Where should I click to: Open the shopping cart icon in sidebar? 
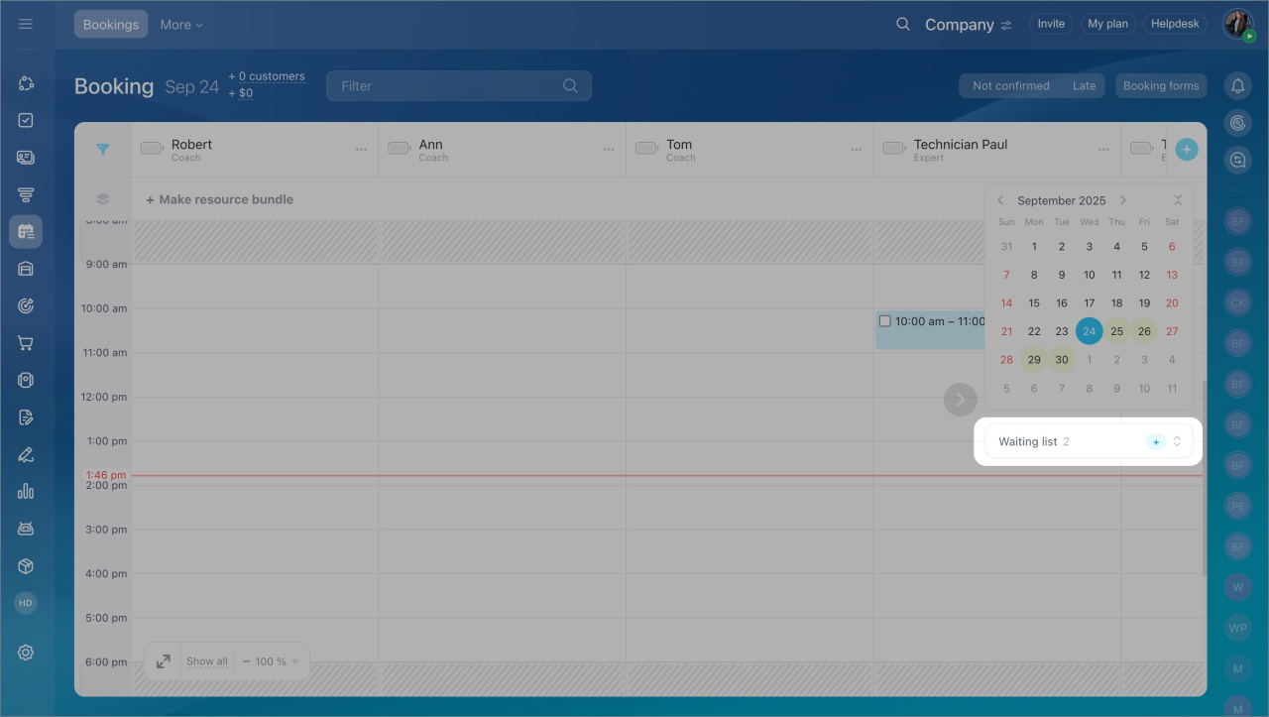tap(26, 343)
